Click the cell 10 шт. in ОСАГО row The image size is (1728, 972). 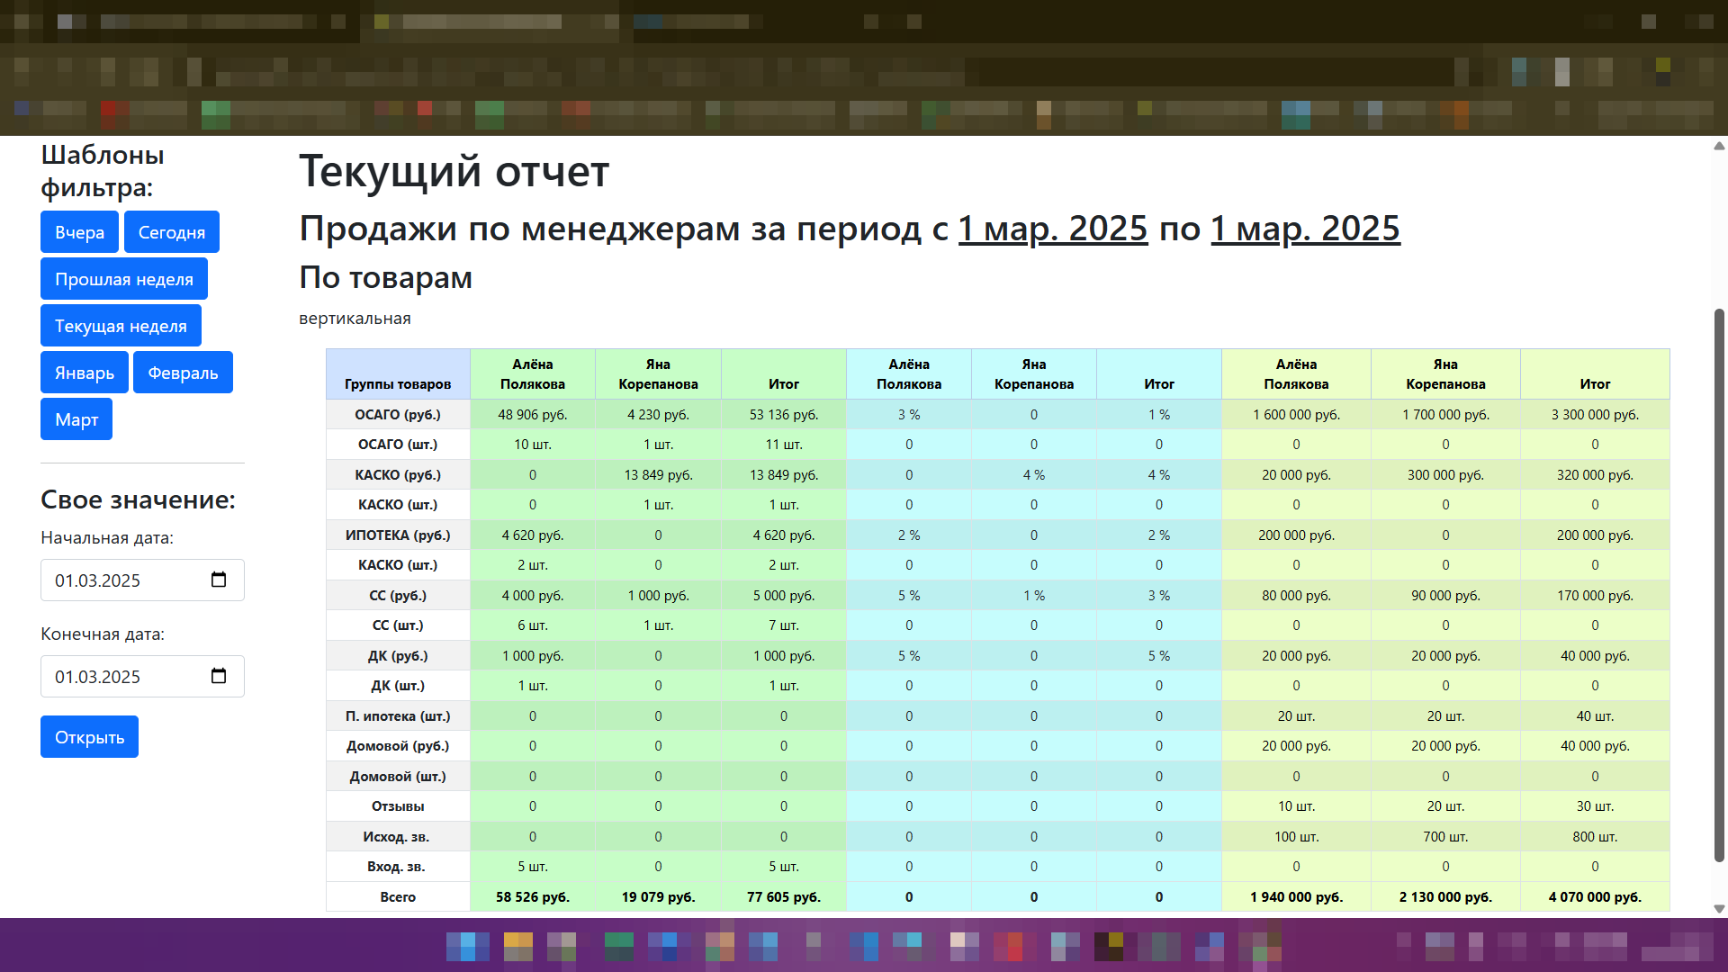pyautogui.click(x=533, y=445)
